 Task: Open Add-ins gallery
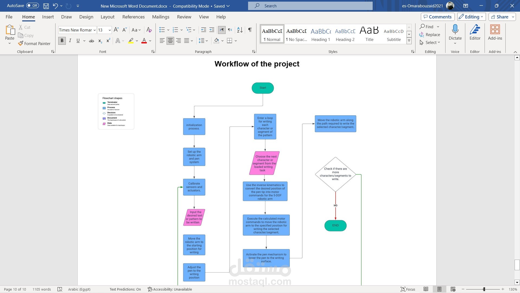[x=495, y=33]
